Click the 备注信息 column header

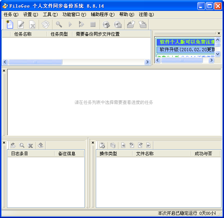coord(69,154)
